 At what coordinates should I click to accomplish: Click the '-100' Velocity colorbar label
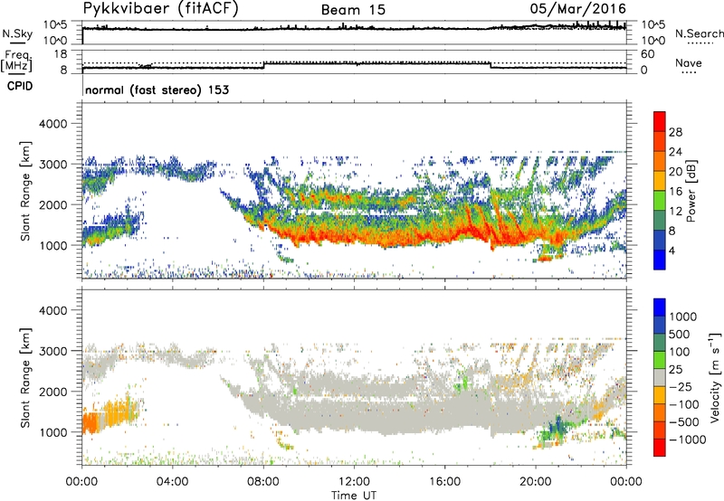[684, 404]
